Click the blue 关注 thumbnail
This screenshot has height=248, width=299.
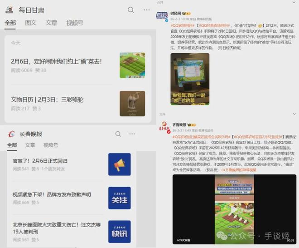pos(120,198)
